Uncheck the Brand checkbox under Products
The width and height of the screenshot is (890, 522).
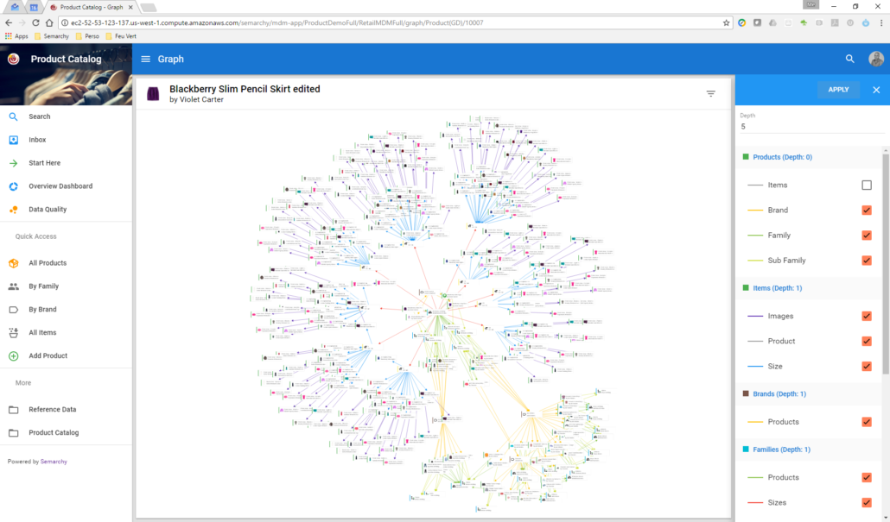866,210
